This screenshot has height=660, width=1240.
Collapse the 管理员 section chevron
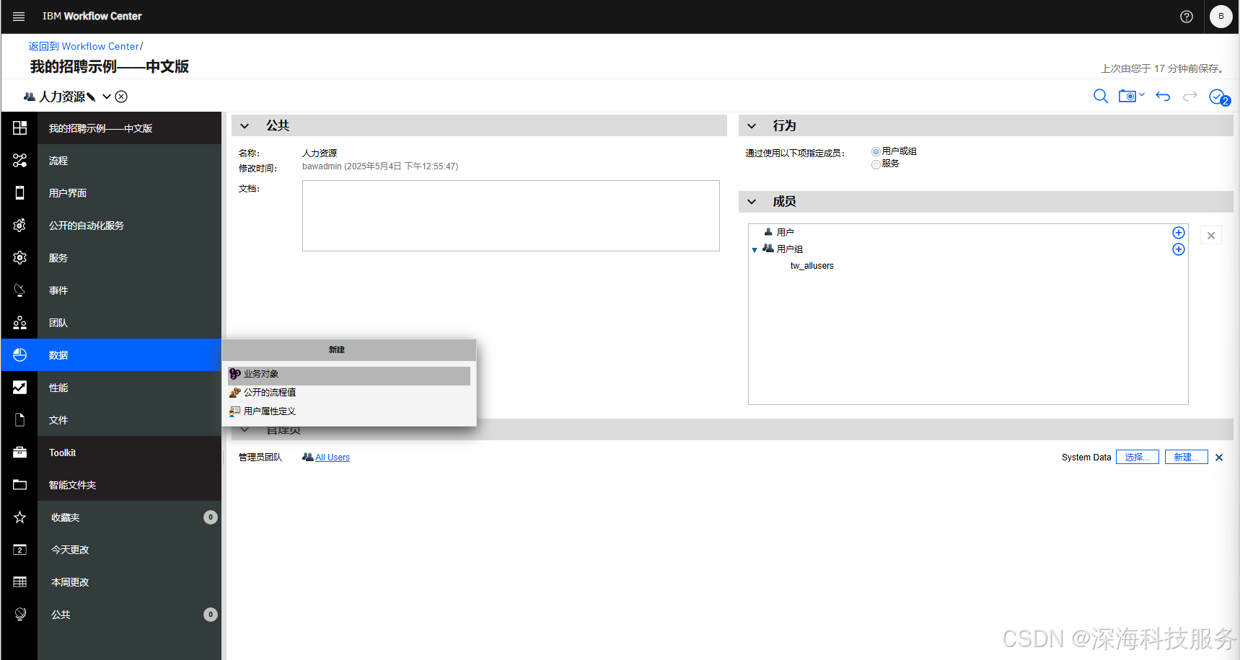(245, 430)
